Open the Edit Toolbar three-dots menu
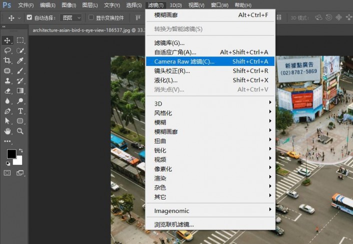 coord(7,141)
